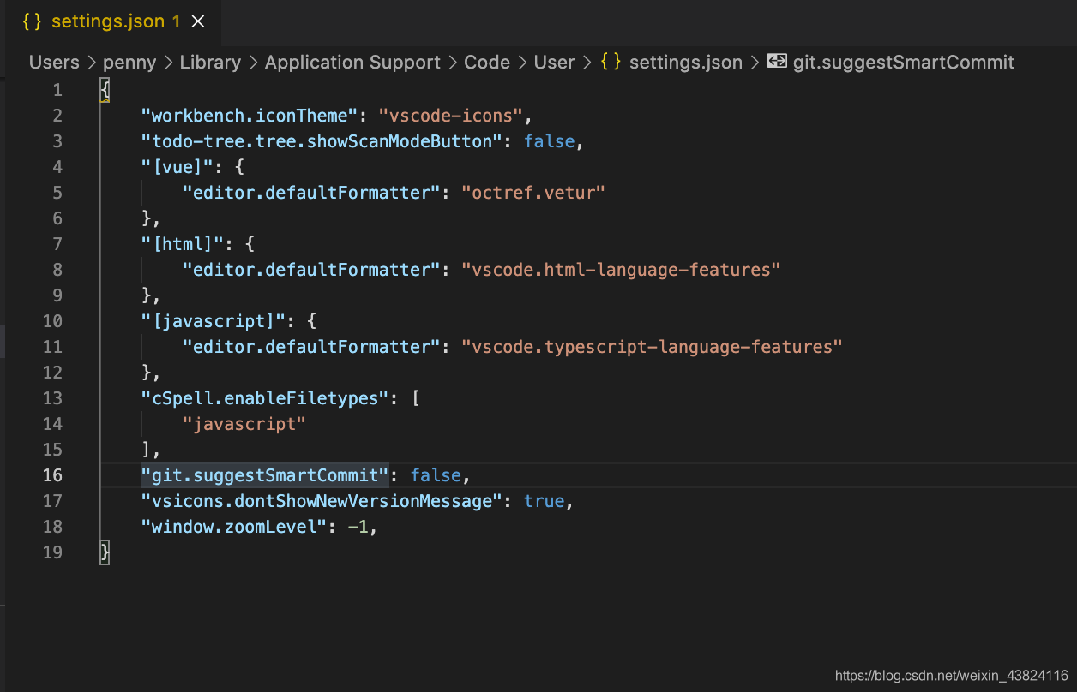Click the closing brace on line 19

pos(105,552)
